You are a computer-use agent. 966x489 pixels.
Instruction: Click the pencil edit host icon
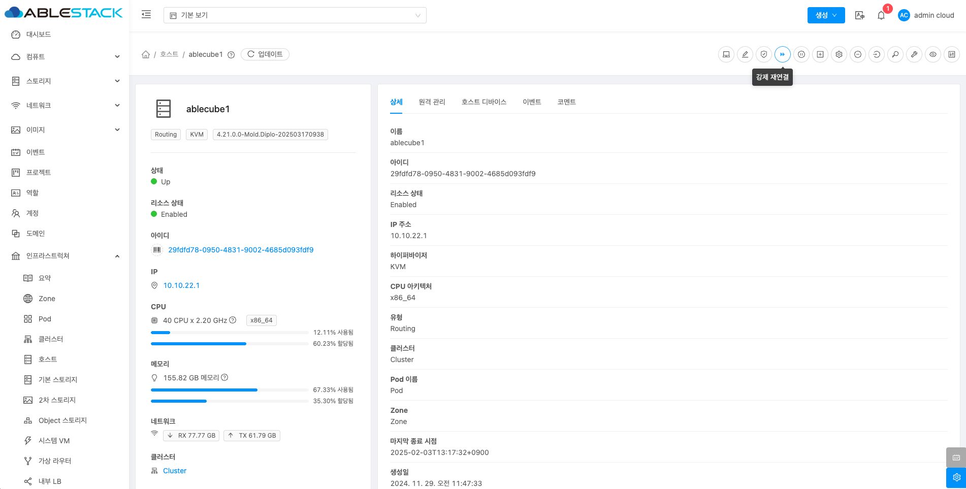coord(745,54)
